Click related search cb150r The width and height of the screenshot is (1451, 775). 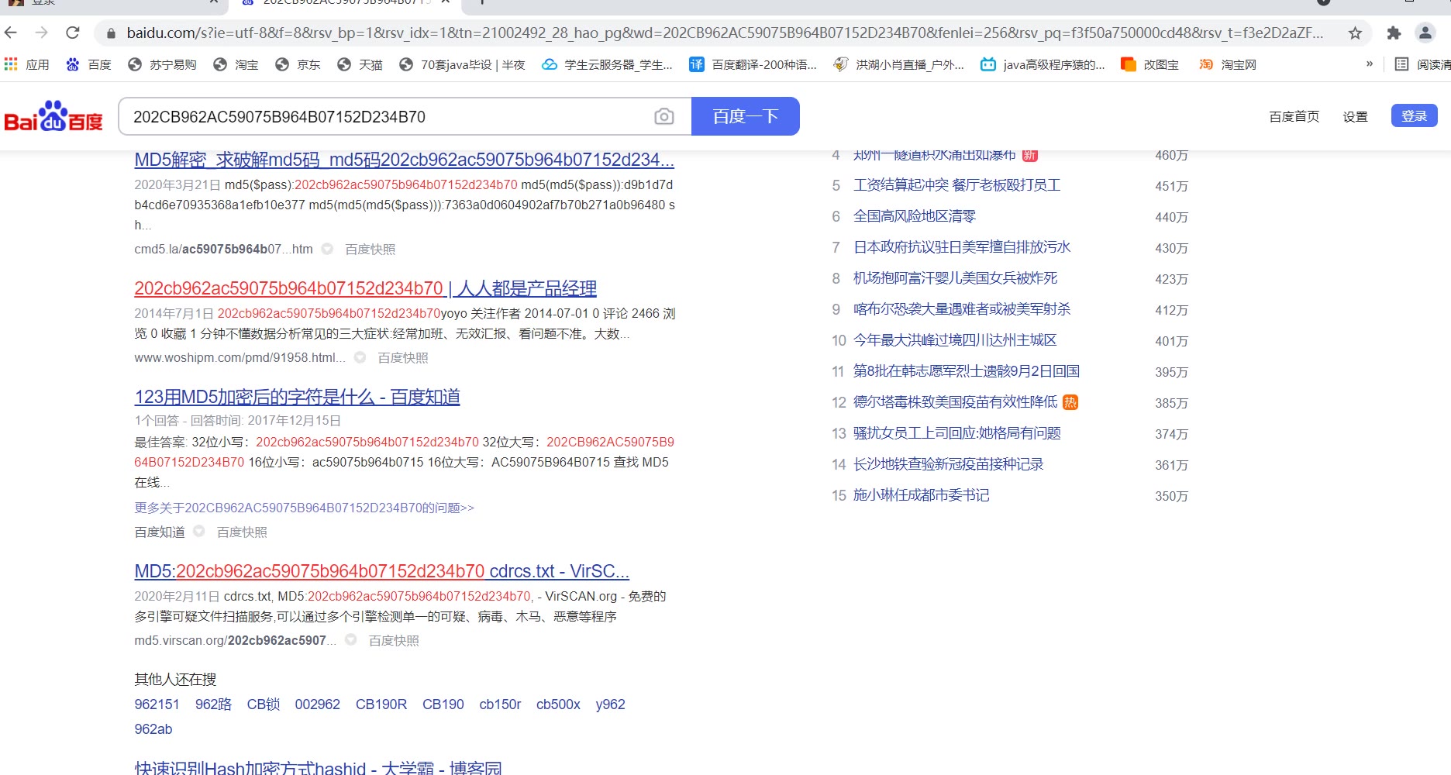[x=500, y=704]
